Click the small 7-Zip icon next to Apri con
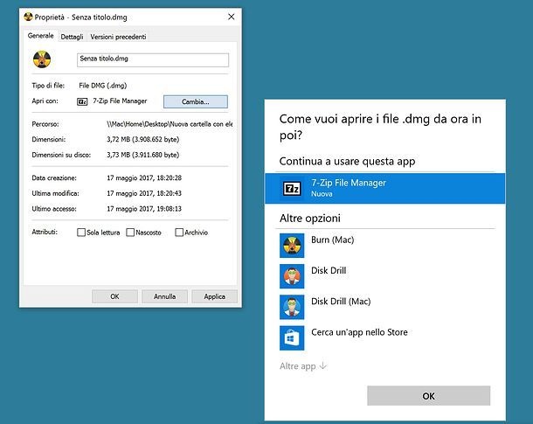 coord(83,101)
